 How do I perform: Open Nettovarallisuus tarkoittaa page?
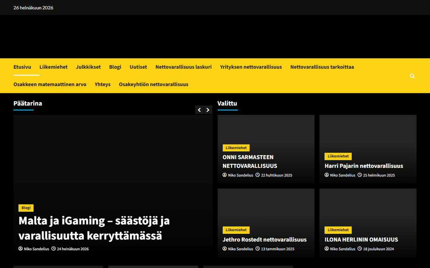pos(322,67)
